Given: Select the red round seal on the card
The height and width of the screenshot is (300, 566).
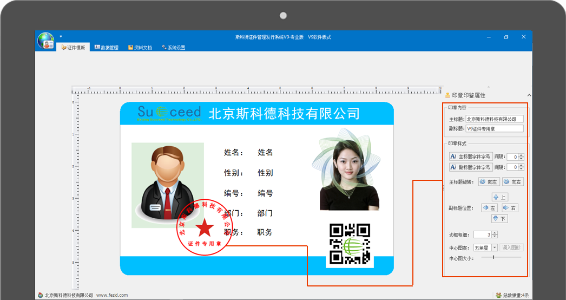Looking at the screenshot, I should (205, 227).
